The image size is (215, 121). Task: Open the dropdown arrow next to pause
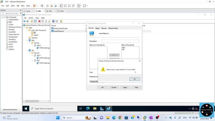[x=37, y=6]
